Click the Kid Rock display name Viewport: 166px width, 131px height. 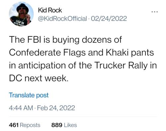[x=50, y=10]
